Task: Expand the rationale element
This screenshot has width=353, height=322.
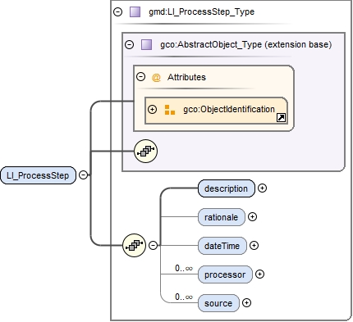Action: tap(252, 217)
